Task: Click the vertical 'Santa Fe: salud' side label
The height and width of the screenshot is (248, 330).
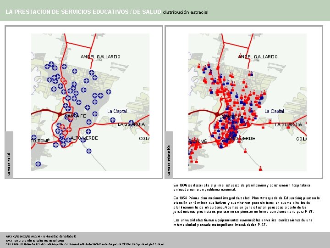Action: click(x=9, y=164)
